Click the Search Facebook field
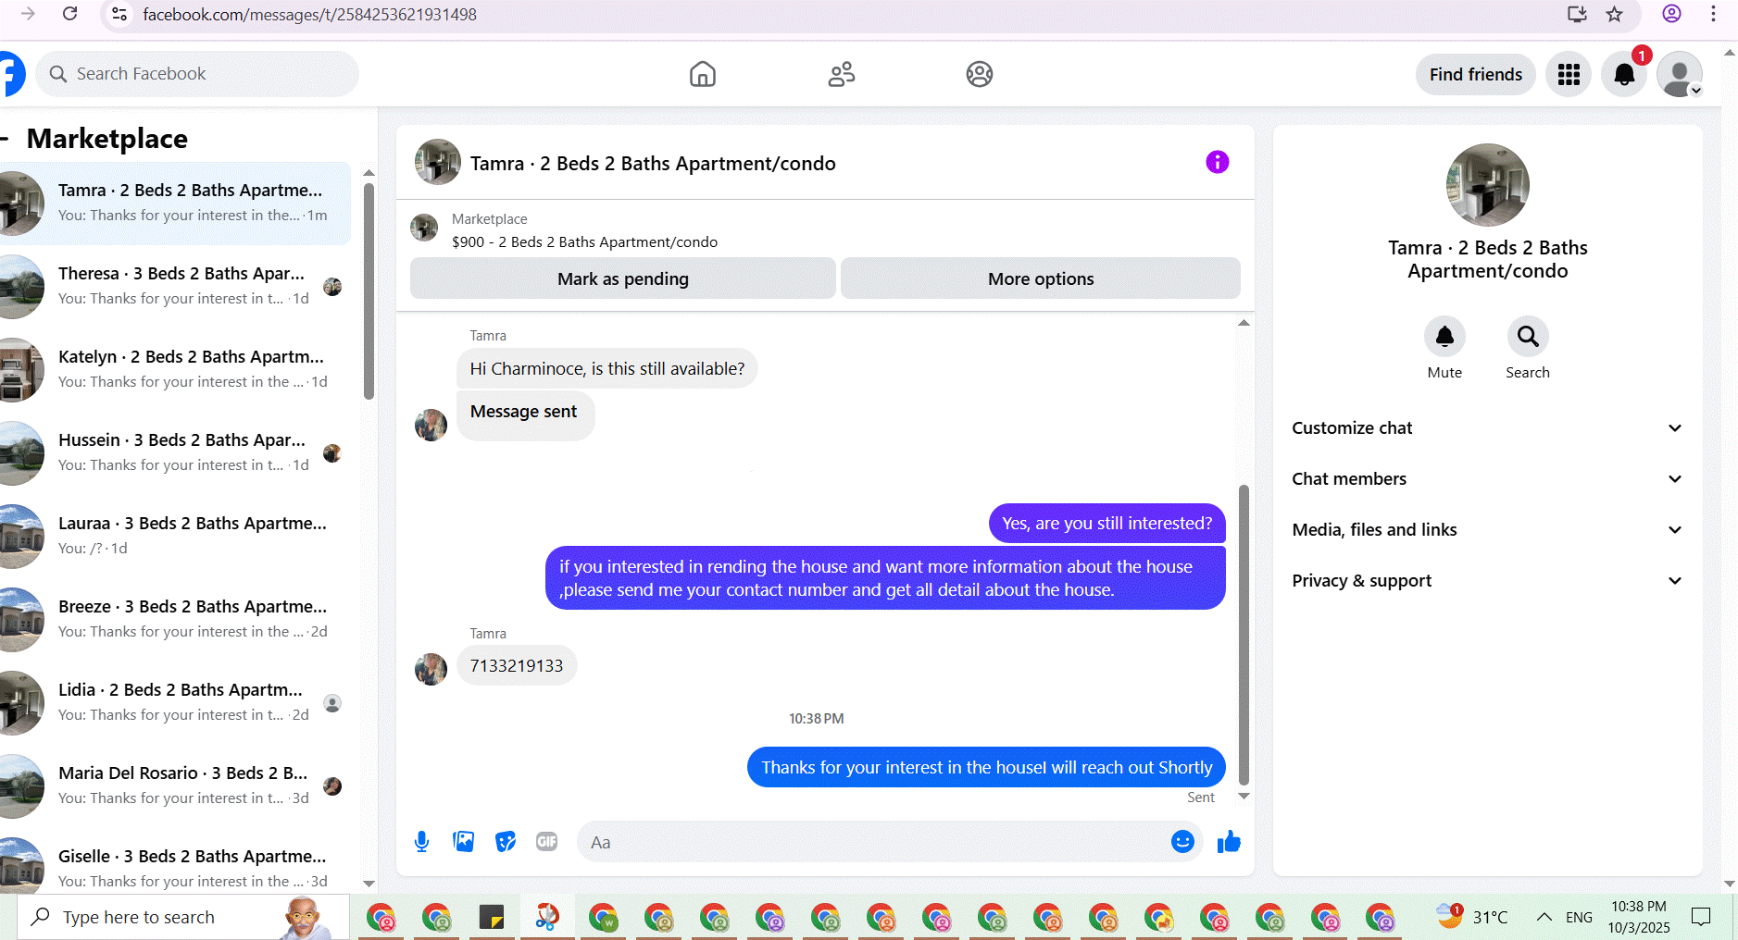 tap(197, 74)
